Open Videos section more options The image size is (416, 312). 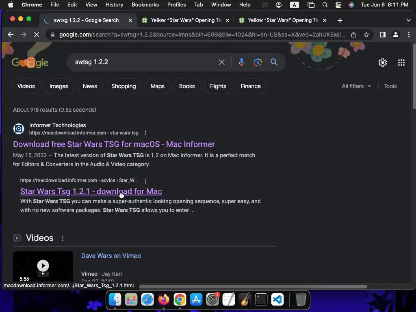click(x=63, y=238)
